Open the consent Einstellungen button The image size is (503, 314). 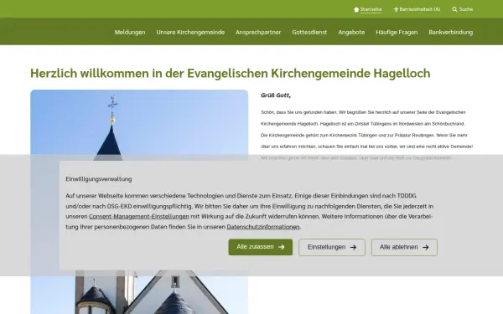(x=332, y=247)
